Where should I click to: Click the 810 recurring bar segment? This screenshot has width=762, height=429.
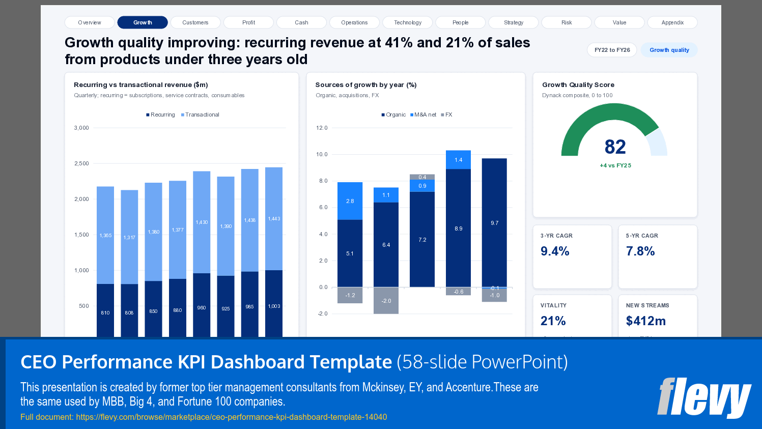point(105,310)
